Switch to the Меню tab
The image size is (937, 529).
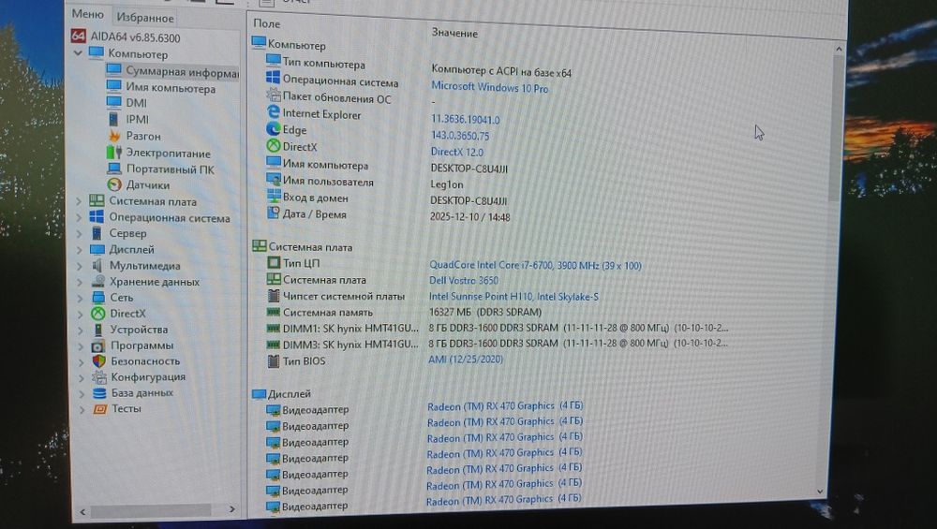point(88,14)
